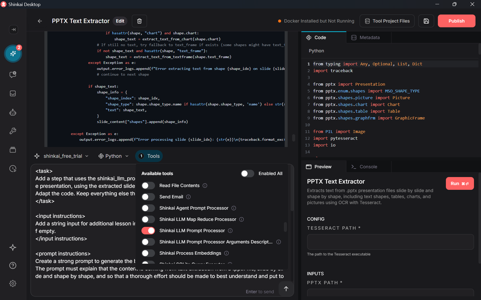Save the tool using the save icon

[x=426, y=21]
